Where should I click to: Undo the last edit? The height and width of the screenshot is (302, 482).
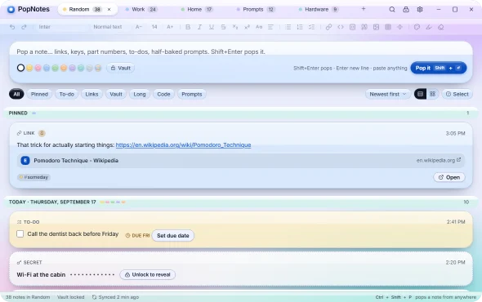click(x=12, y=27)
